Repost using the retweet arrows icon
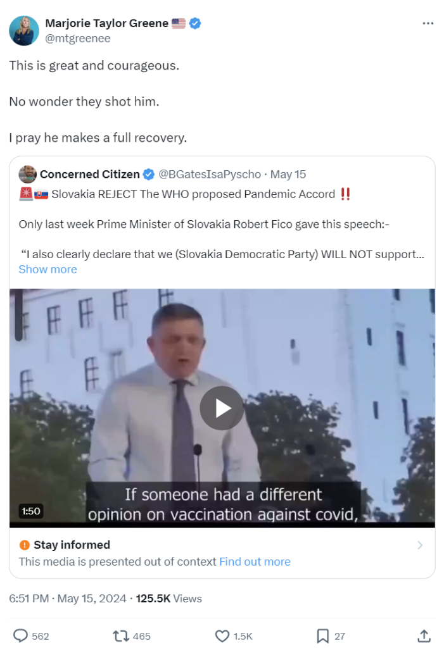Screen dimensions: 444x648 pyautogui.click(x=121, y=635)
